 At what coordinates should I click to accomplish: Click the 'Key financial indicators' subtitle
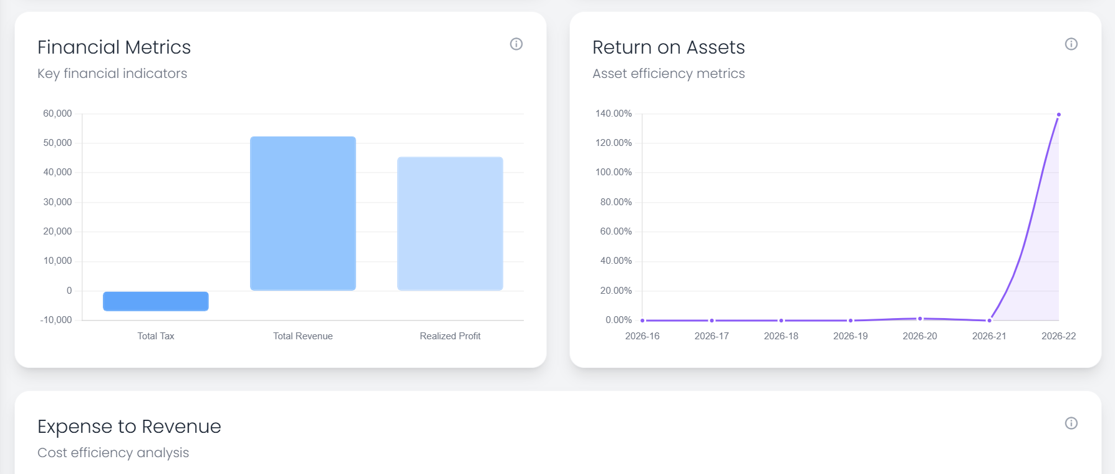[x=112, y=74]
